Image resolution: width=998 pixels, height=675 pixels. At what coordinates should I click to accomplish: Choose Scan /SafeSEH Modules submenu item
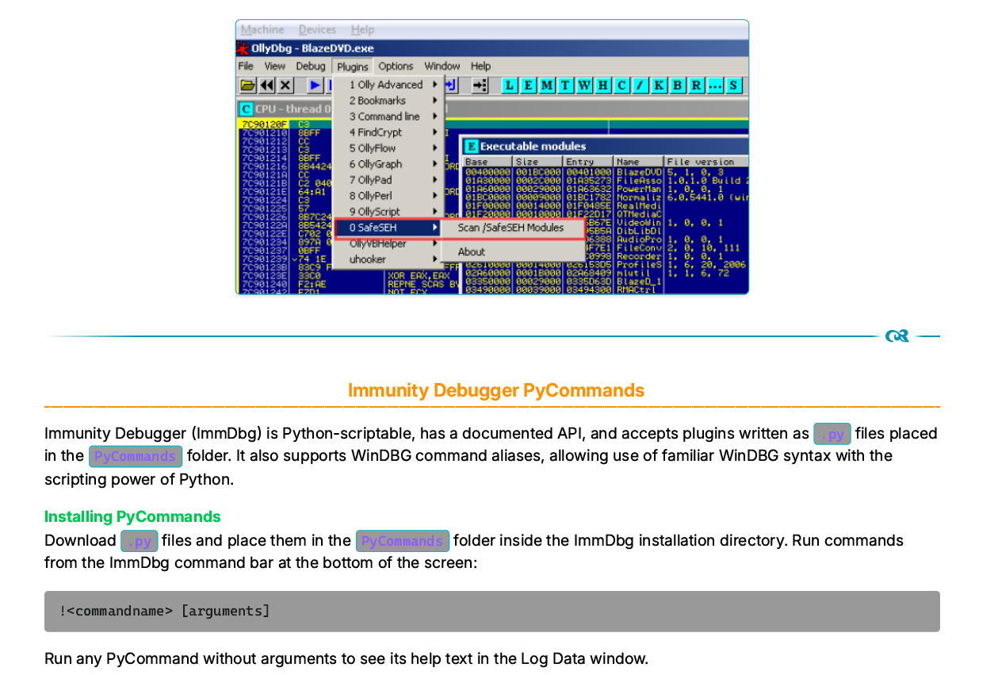pos(512,228)
